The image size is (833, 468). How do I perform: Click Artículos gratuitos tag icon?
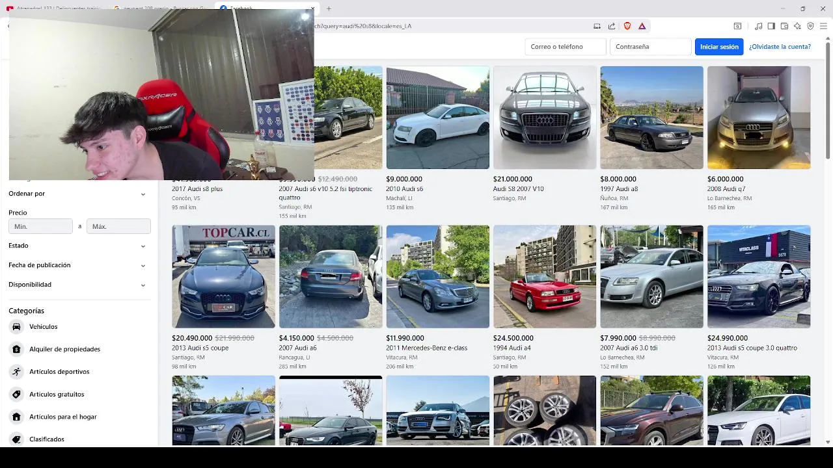[x=16, y=394]
